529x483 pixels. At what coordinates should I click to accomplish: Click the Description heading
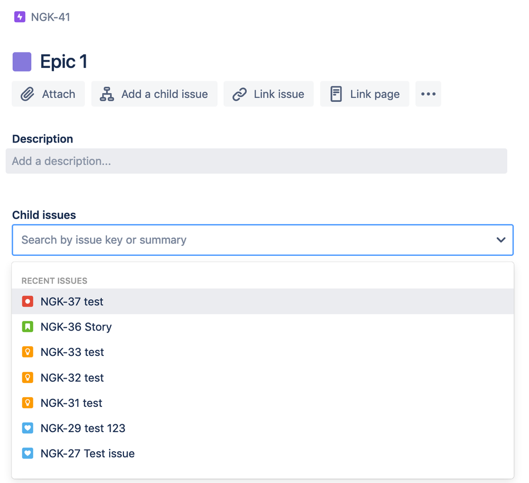[x=42, y=139]
